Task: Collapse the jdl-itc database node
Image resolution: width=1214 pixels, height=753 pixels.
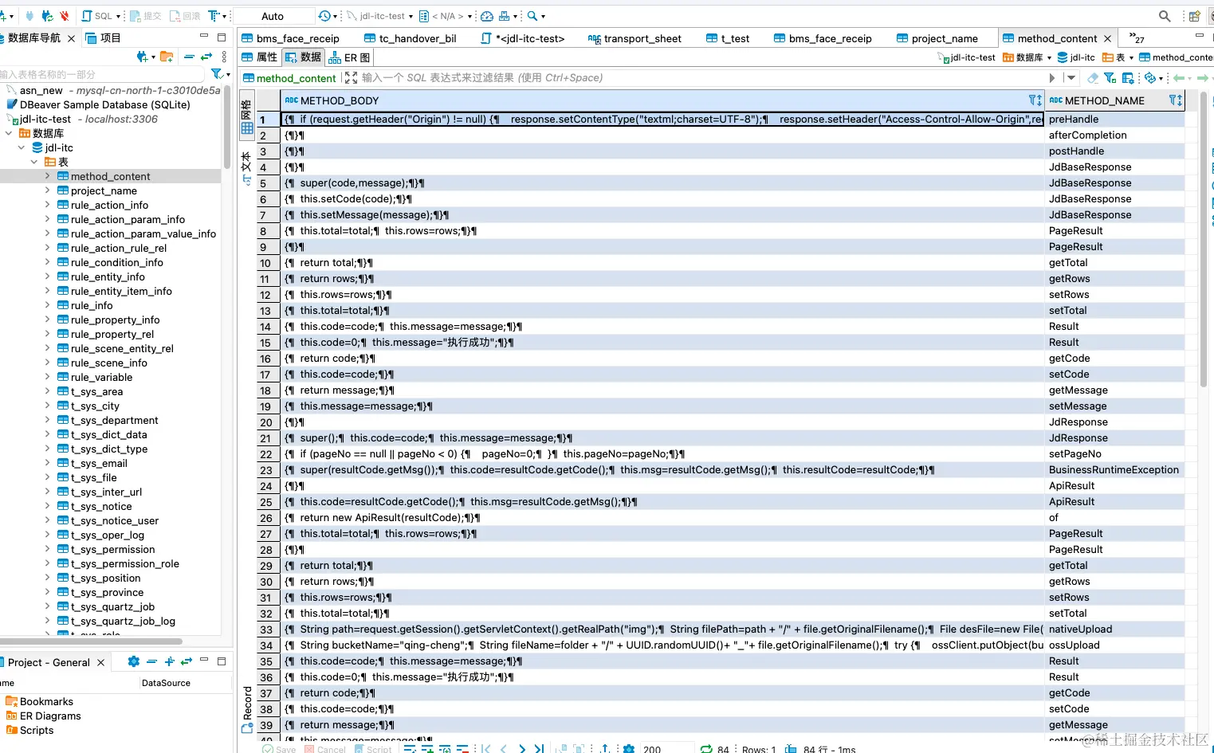Action: (22, 147)
